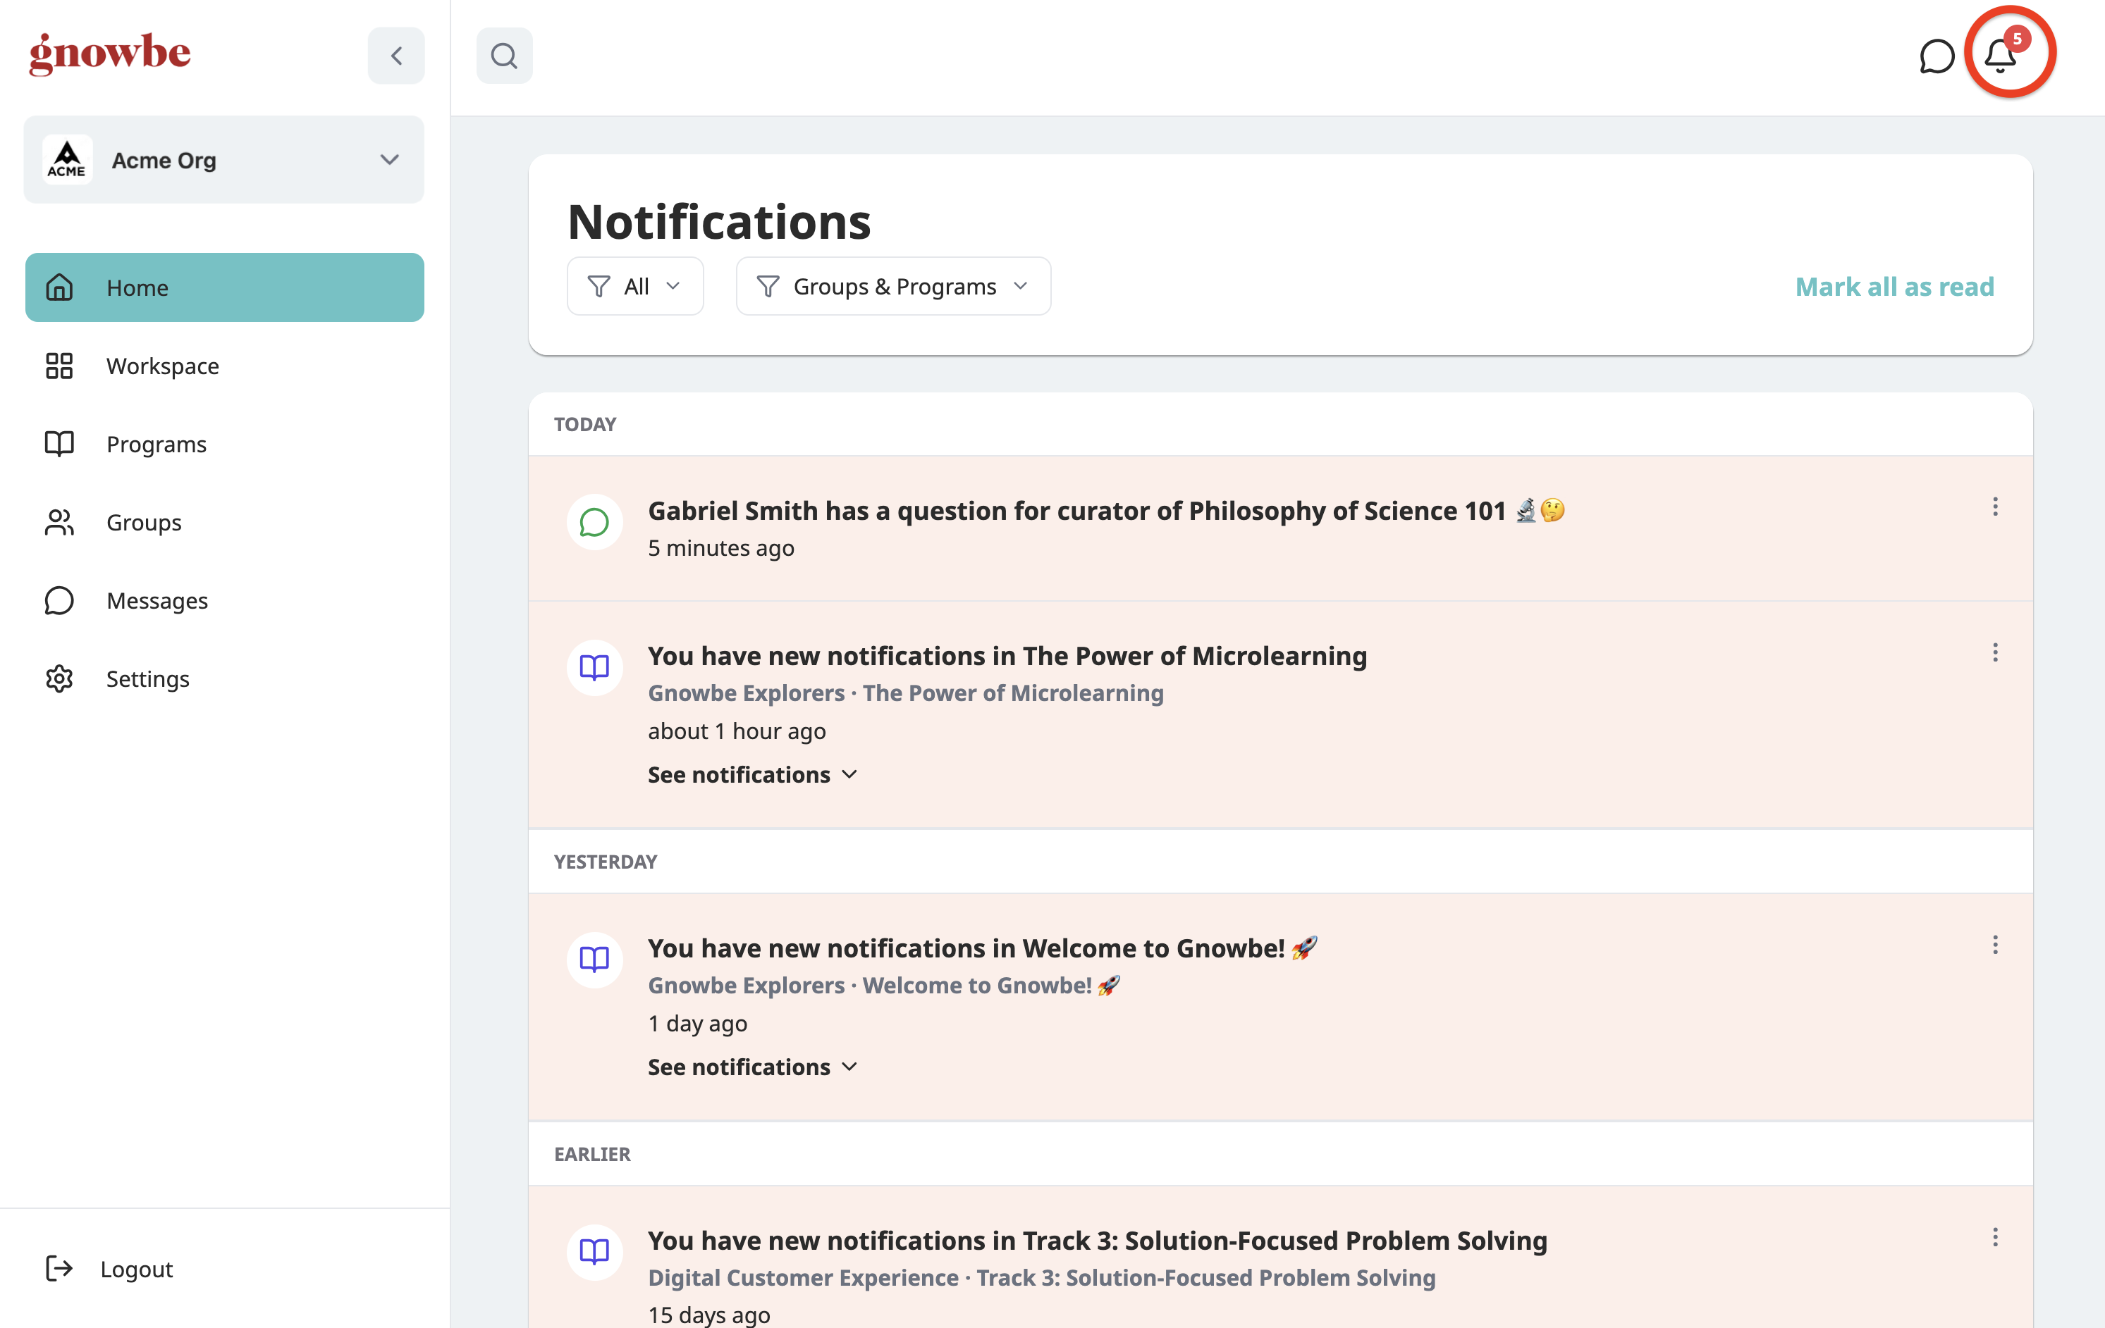
Task: Click Mark all as read
Action: point(1894,287)
